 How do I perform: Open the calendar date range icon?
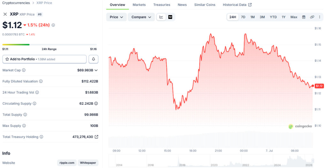(x=304, y=17)
